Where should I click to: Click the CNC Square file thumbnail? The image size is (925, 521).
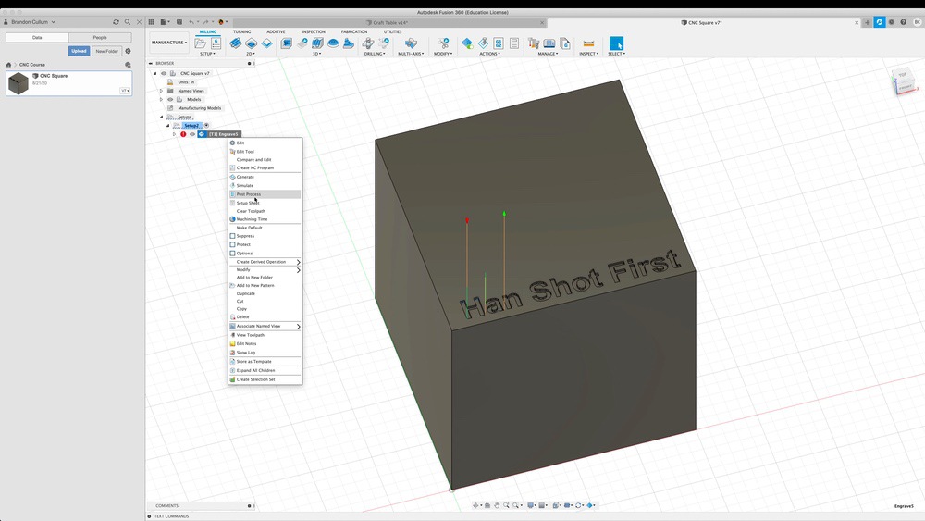[x=18, y=83]
